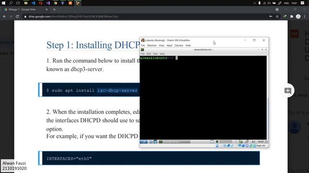The width and height of the screenshot is (309, 173).
Task: Open the Chrome extensions puzzle icon
Action: pyautogui.click(x=292, y=16)
